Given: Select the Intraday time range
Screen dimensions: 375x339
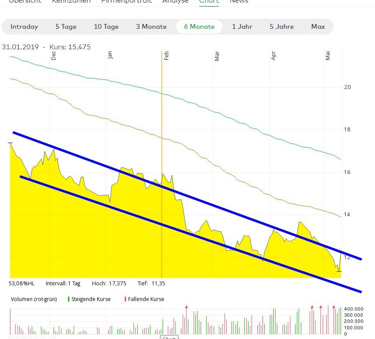Looking at the screenshot, I should [x=24, y=27].
